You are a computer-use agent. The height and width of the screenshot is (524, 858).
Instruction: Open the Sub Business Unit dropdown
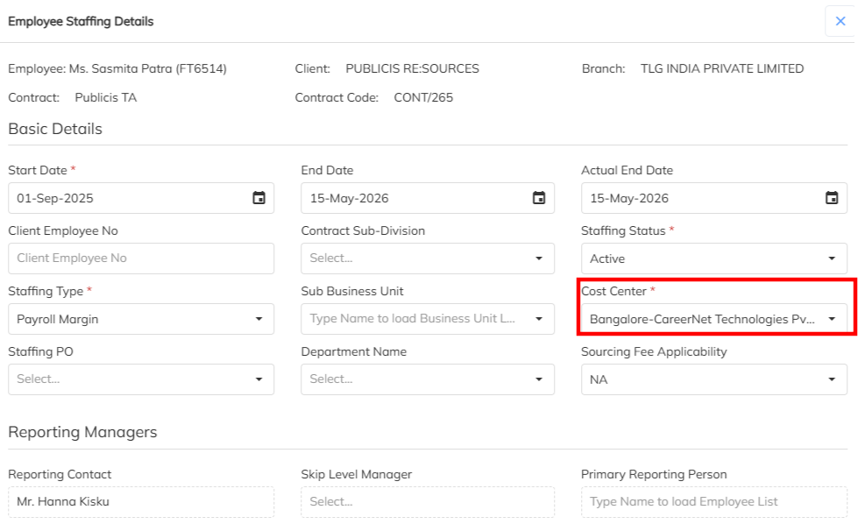539,319
